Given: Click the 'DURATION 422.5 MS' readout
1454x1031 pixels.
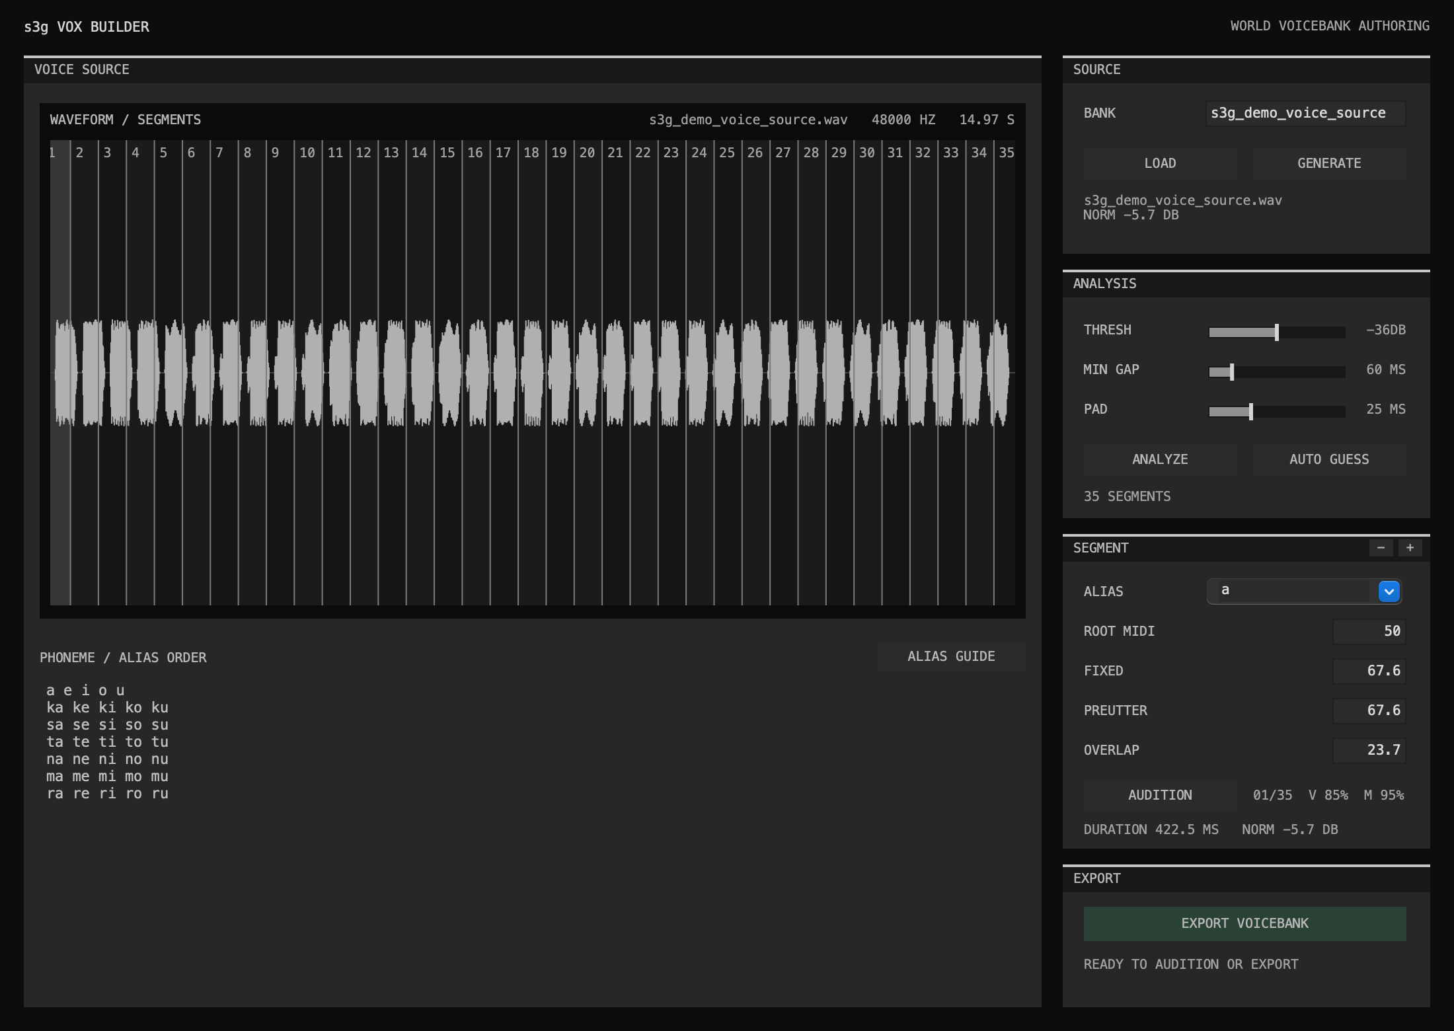Looking at the screenshot, I should (1151, 829).
